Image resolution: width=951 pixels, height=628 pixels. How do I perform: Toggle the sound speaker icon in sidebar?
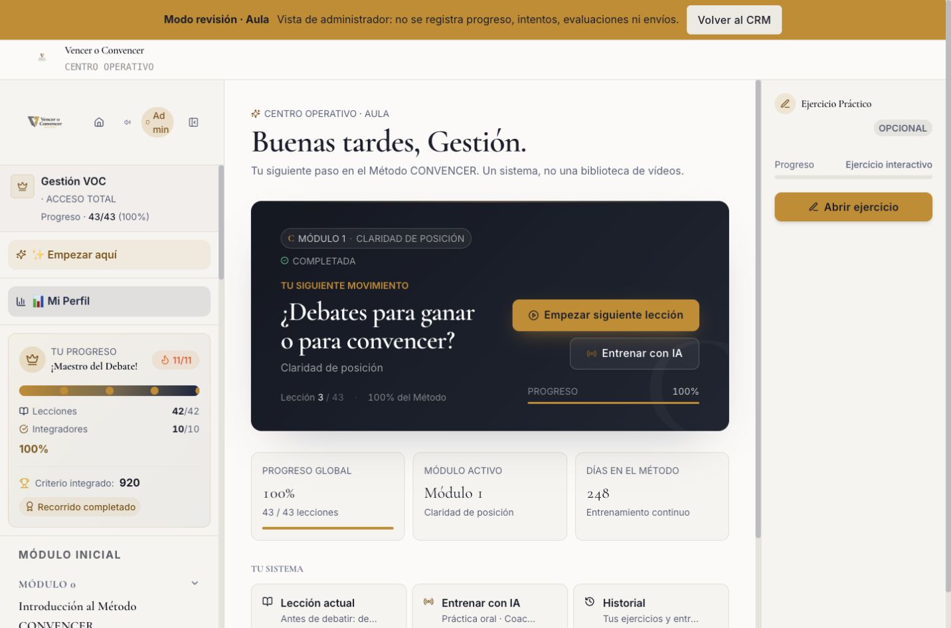pyautogui.click(x=128, y=122)
